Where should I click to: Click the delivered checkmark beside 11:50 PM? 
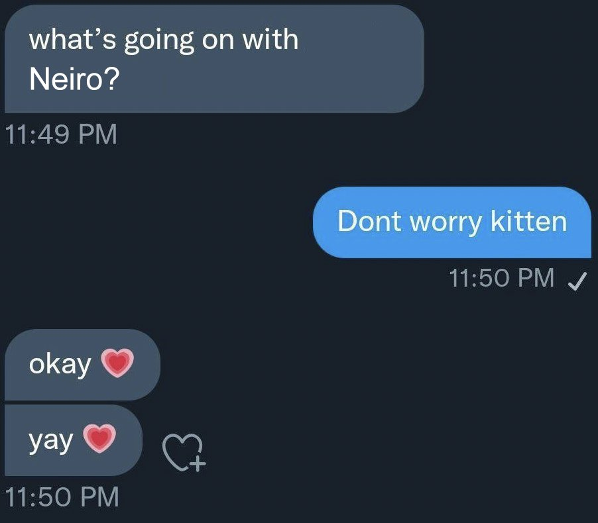(x=576, y=282)
